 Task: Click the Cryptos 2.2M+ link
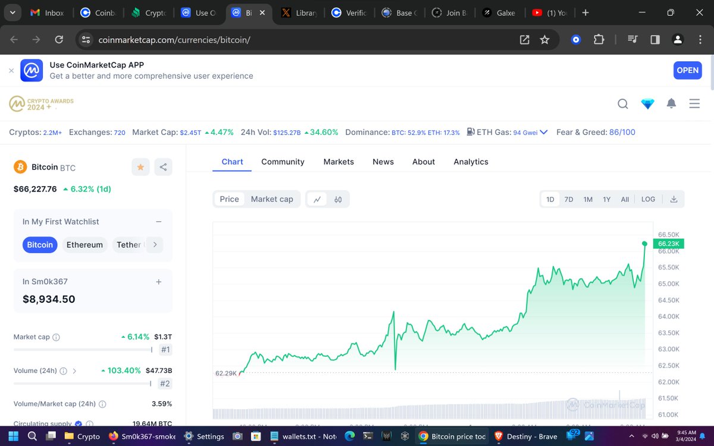pyautogui.click(x=52, y=133)
